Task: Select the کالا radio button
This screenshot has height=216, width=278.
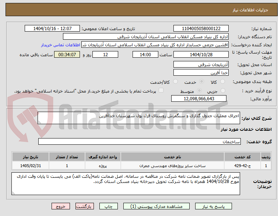Action: click(x=222, y=82)
